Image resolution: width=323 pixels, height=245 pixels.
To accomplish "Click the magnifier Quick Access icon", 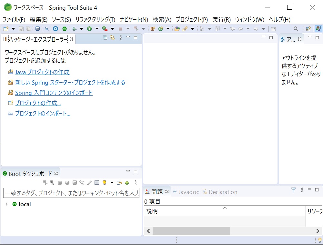I will point(296,29).
